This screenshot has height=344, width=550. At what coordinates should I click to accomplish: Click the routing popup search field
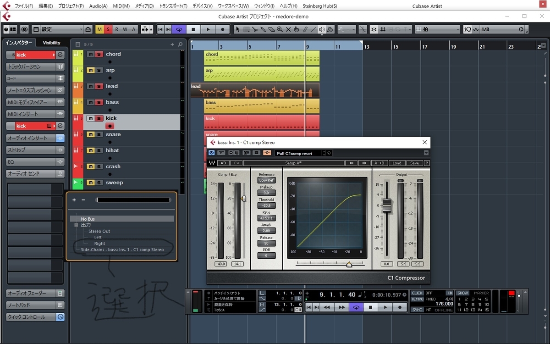point(133,200)
